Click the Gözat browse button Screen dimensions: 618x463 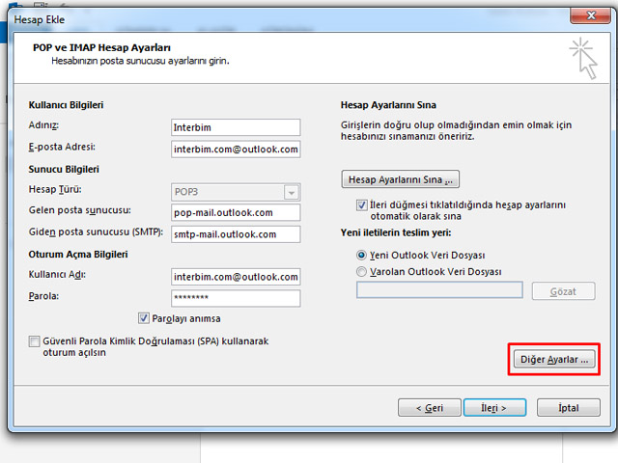[x=563, y=291]
